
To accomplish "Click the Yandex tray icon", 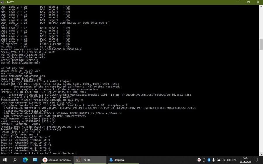I will click(x=199, y=160).
